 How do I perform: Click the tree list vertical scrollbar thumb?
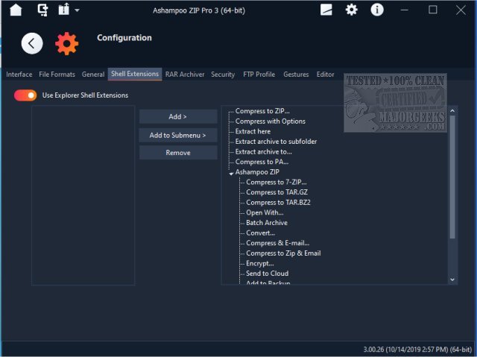452,177
